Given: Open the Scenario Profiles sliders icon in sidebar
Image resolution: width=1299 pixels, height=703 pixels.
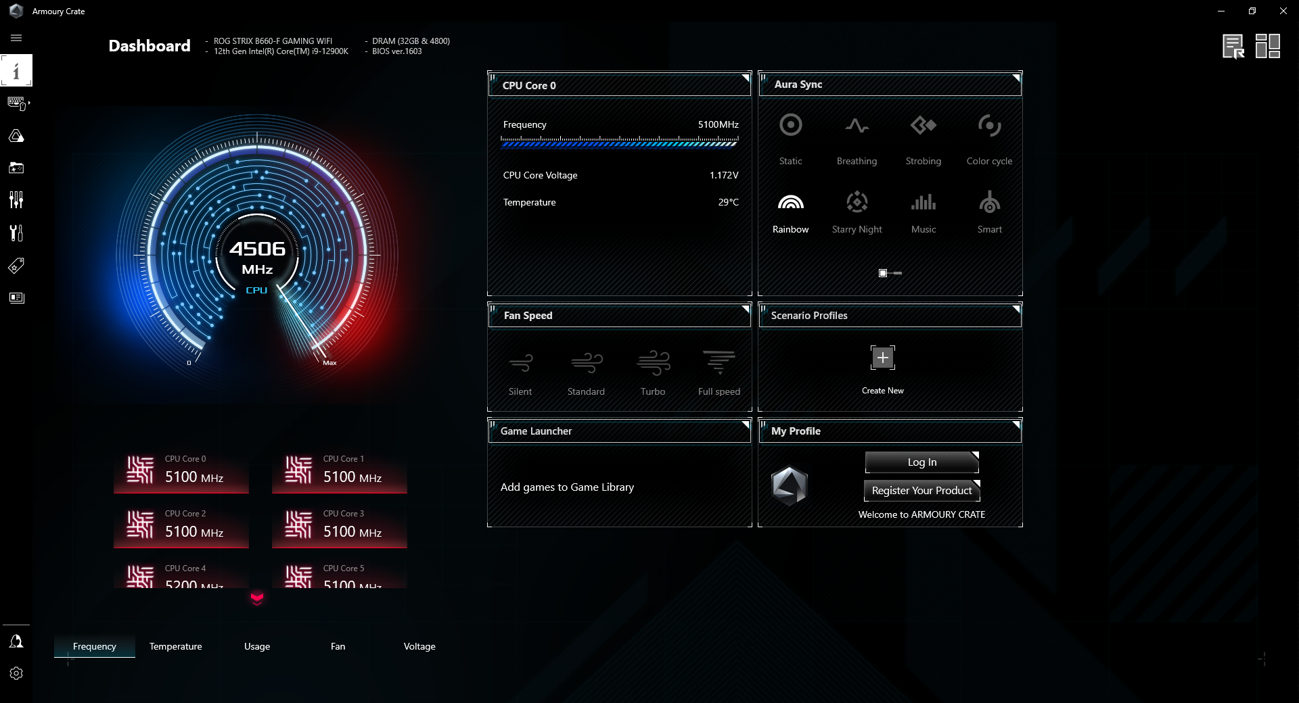Looking at the screenshot, I should [x=16, y=199].
